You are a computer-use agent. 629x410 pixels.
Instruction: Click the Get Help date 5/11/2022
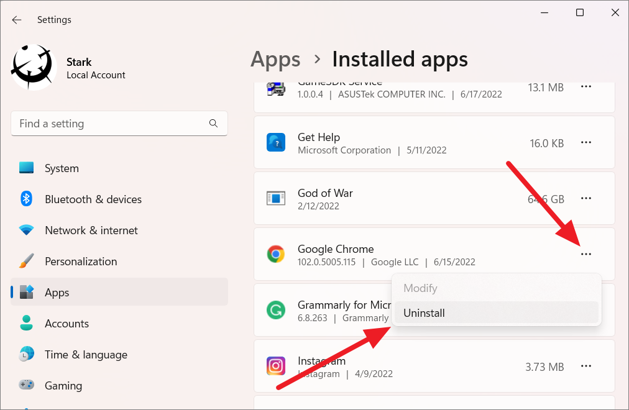pos(427,150)
